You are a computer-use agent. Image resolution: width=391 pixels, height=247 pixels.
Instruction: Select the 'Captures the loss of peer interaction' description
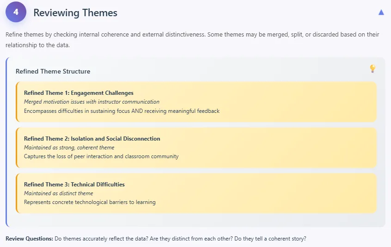point(101,156)
